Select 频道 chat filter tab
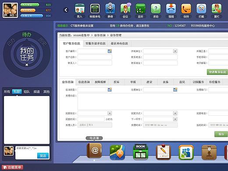Image resolution: width=228 pixels, height=171 pixels. (36, 92)
